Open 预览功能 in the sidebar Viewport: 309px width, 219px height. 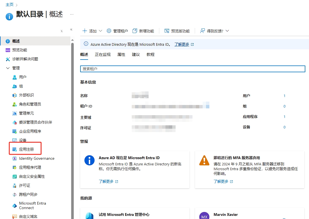pos(19,50)
